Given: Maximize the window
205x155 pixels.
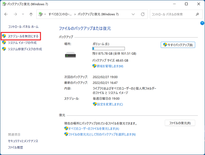Looking at the screenshot, I should pos(186,4).
